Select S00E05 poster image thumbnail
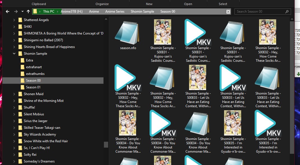 [233, 123]
